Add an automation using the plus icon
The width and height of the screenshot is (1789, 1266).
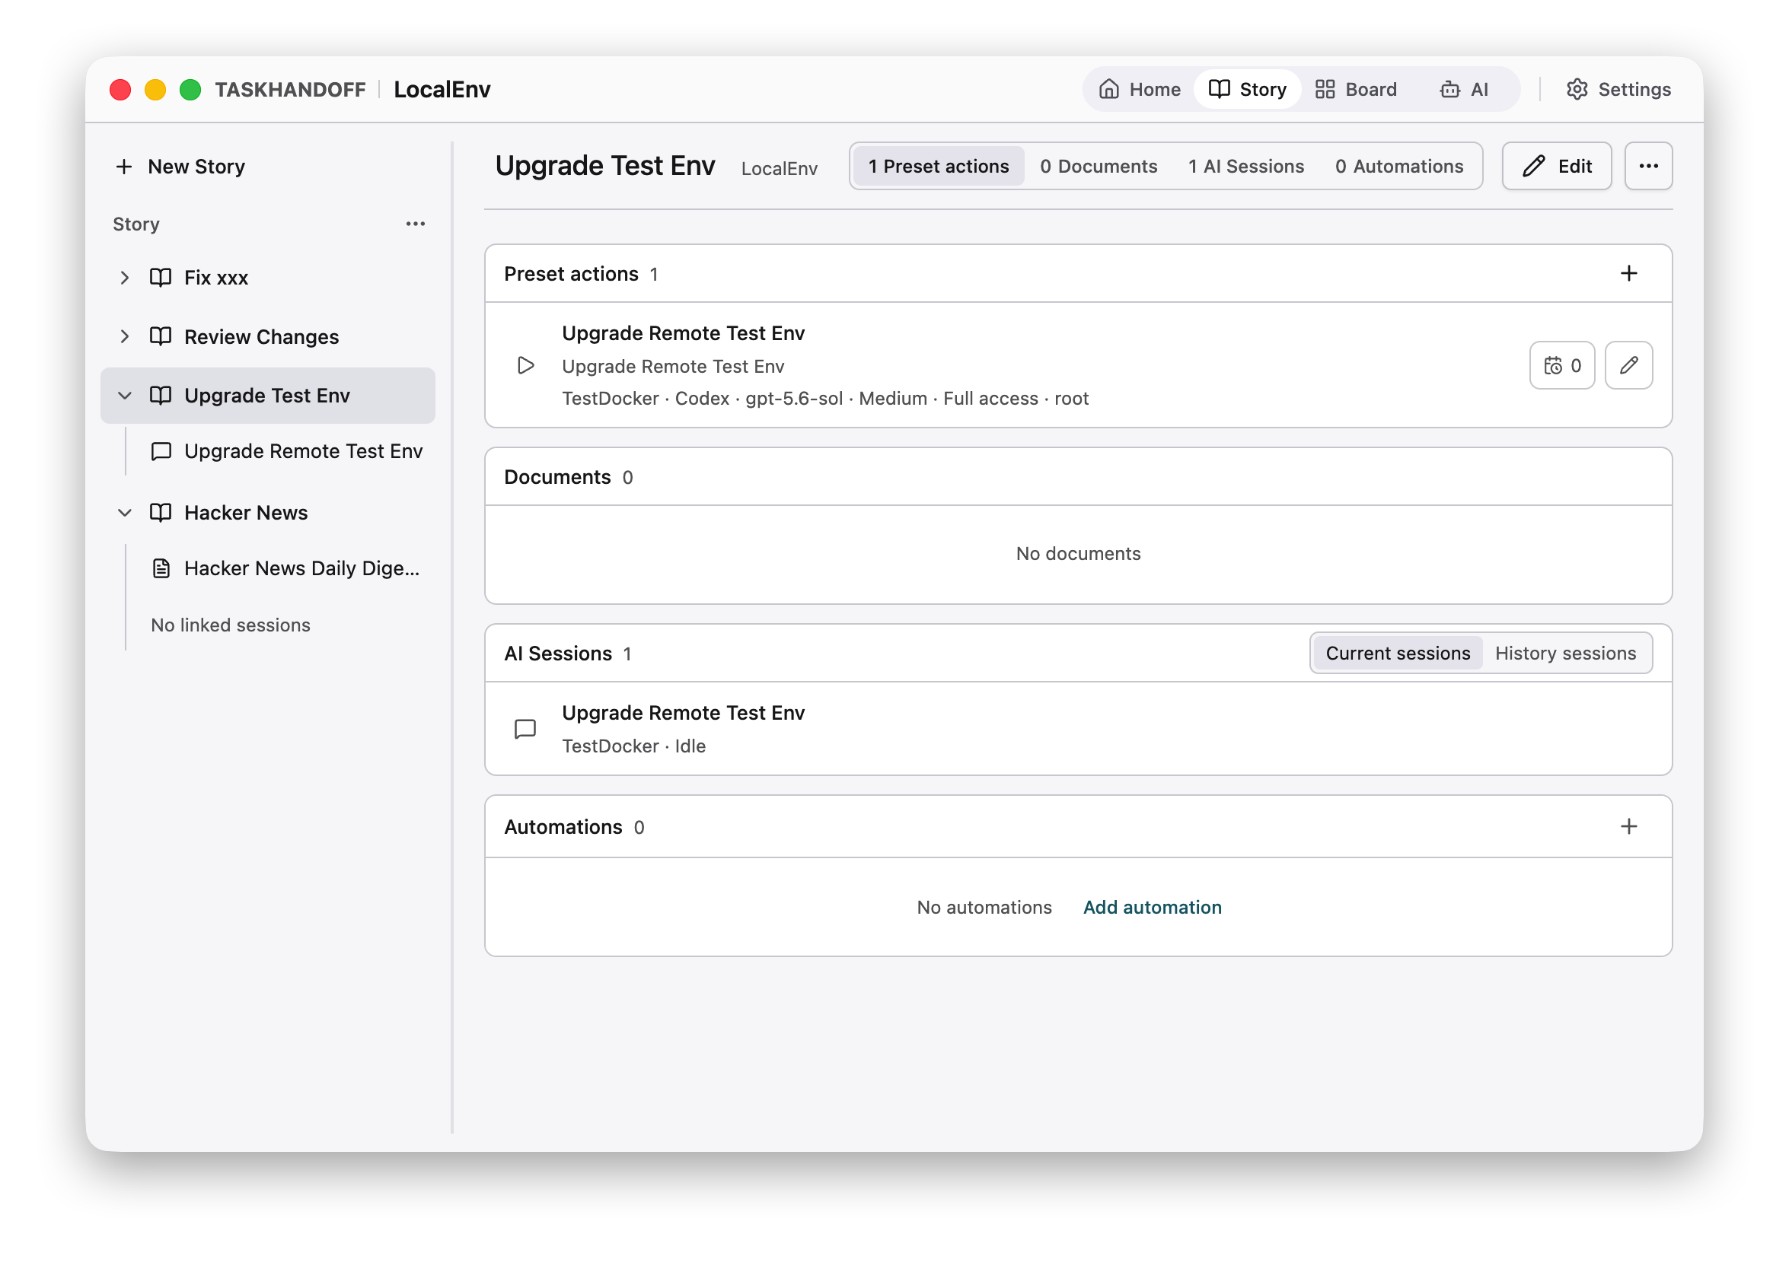1628,825
